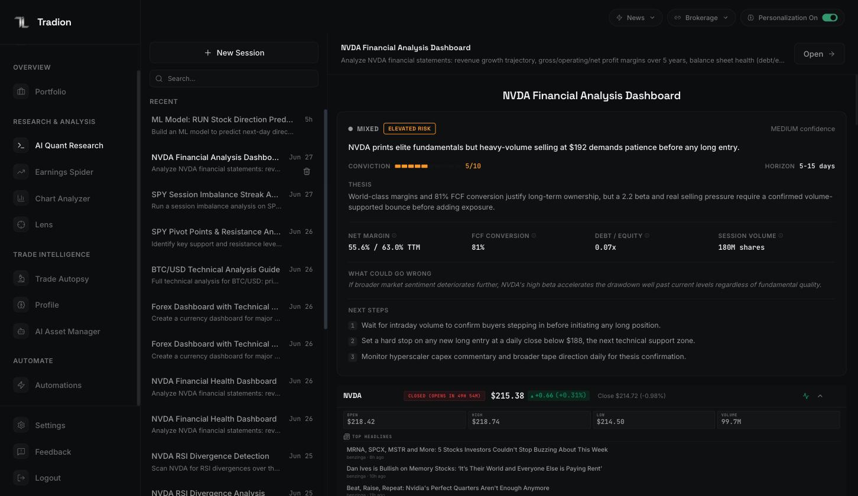Show FCF Conversion info icon
The height and width of the screenshot is (496, 858).
tap(534, 236)
